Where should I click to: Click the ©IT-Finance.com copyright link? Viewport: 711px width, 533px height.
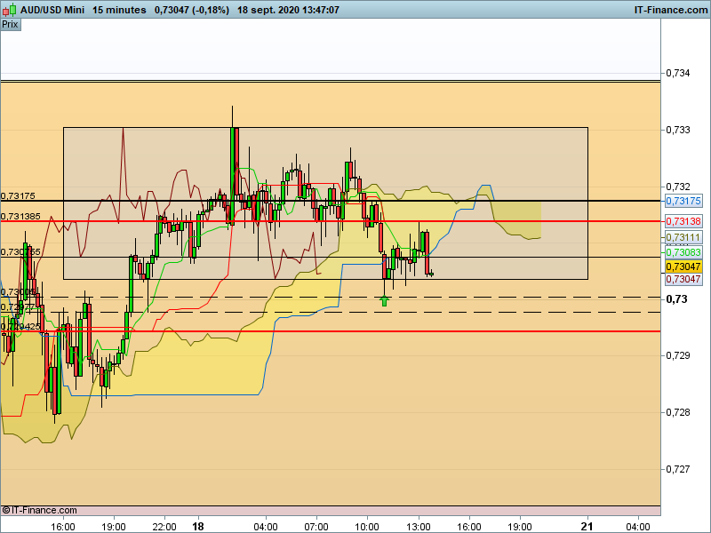tap(39, 510)
